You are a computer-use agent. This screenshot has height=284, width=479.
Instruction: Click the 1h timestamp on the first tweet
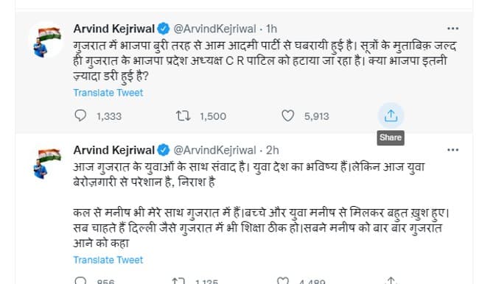(271, 29)
